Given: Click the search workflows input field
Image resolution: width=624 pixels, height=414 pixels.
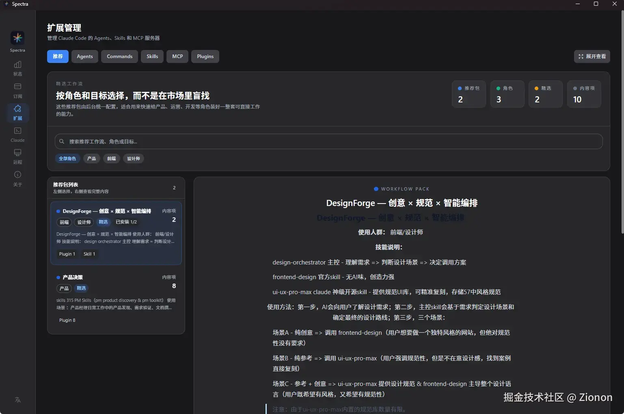Looking at the screenshot, I should pos(328,141).
